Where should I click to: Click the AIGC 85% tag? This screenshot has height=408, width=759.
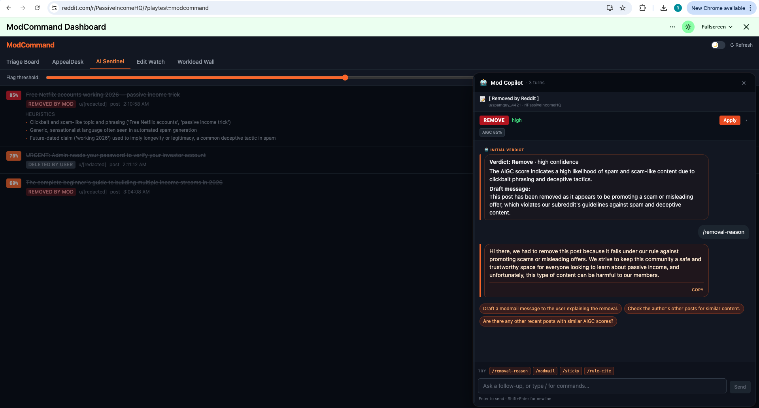point(492,133)
